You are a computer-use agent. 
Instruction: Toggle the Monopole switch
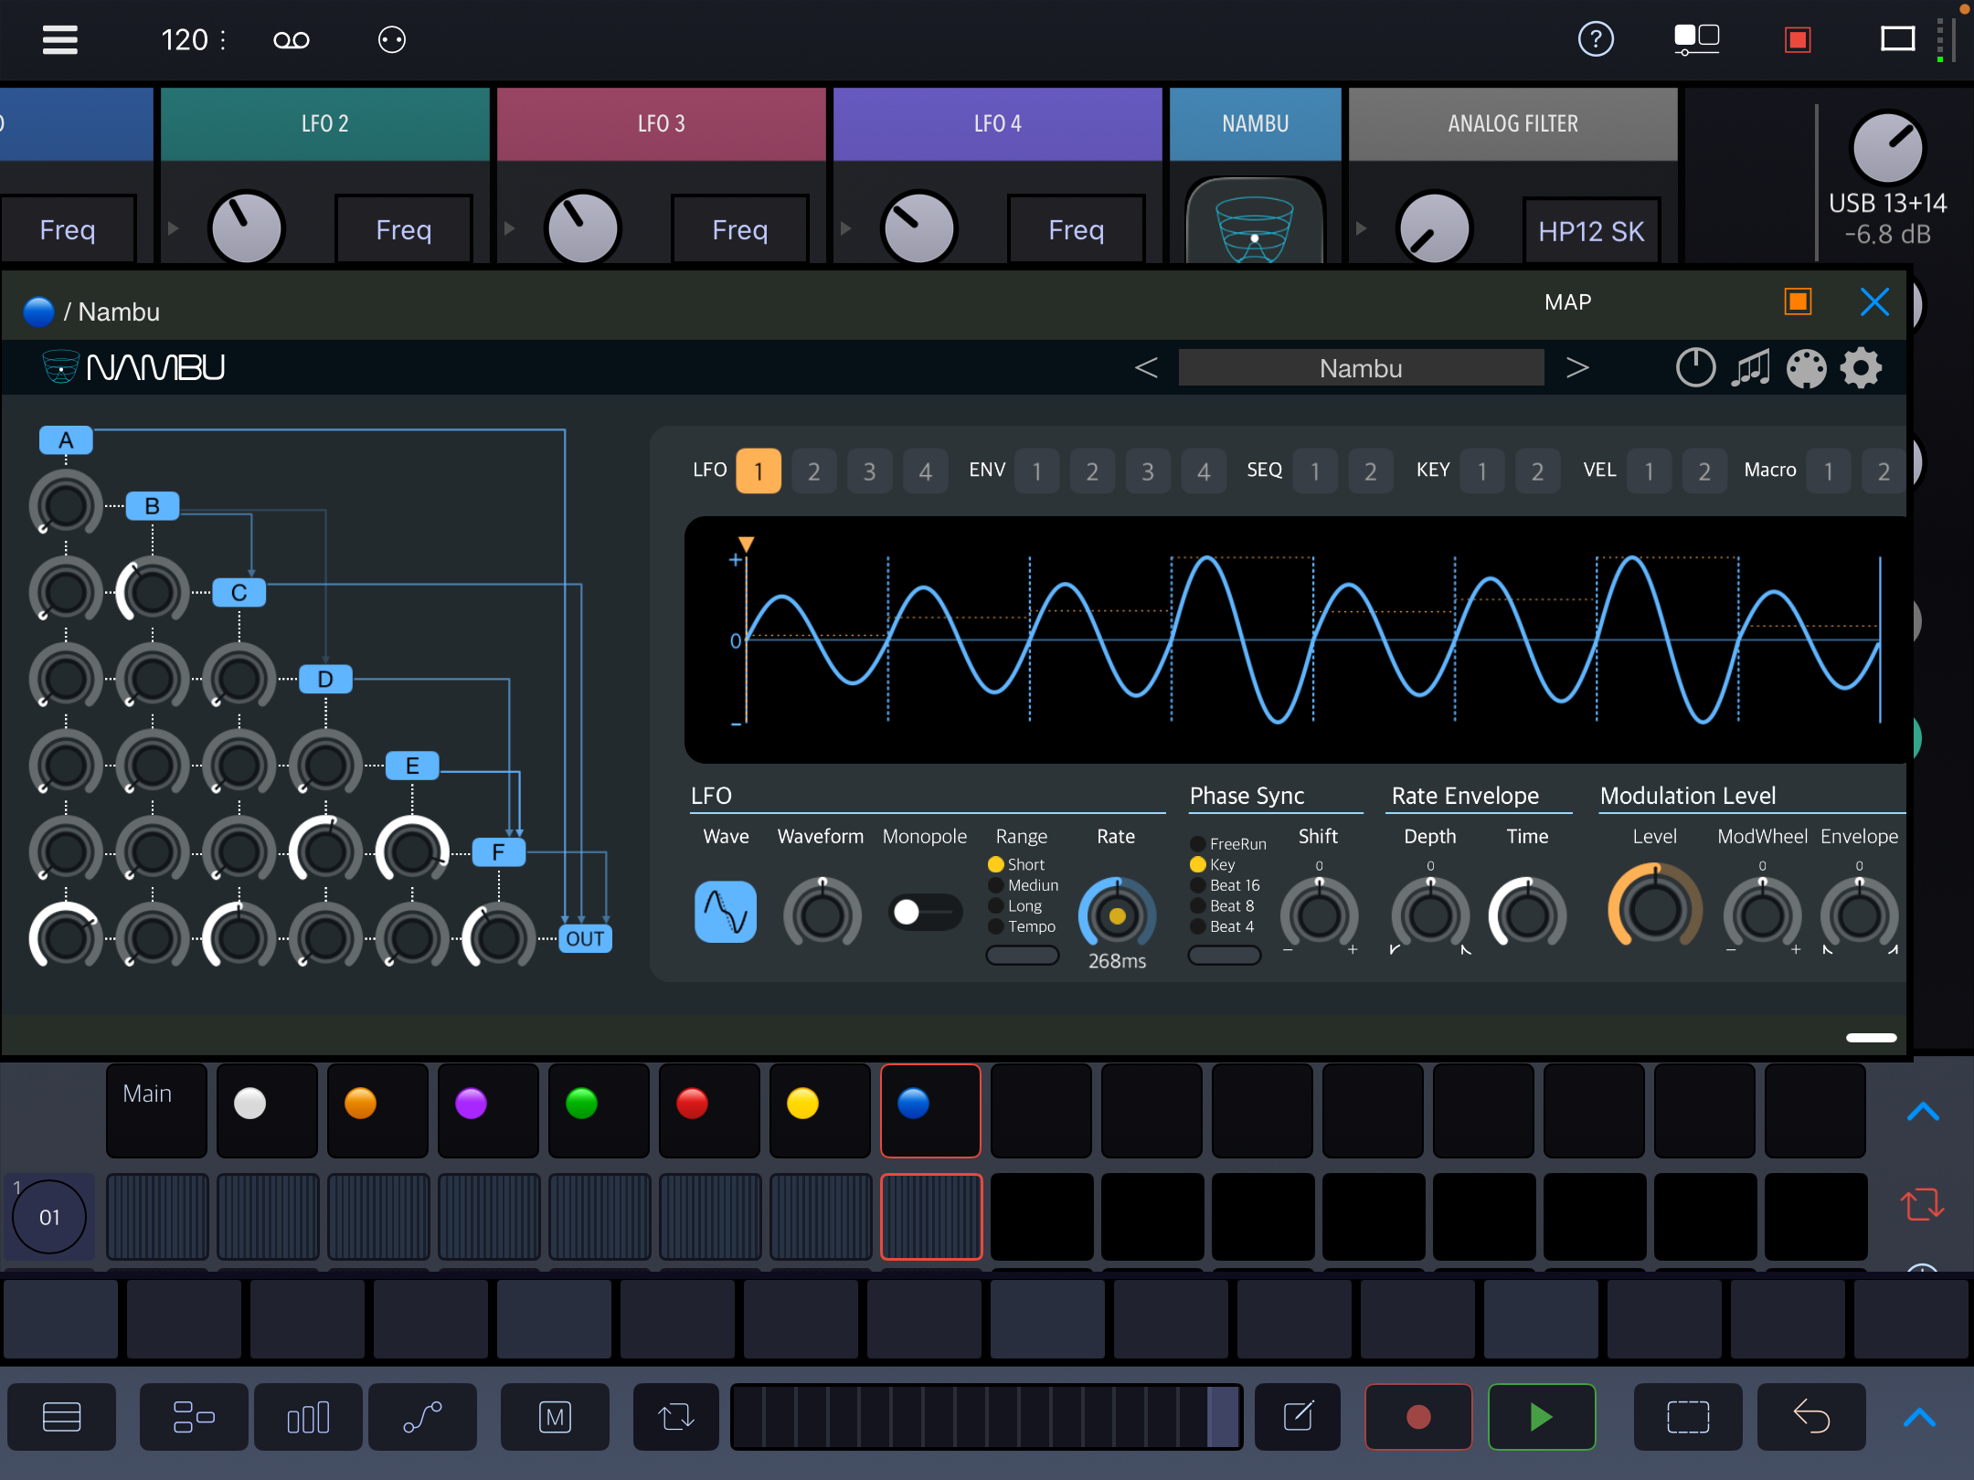(x=925, y=912)
